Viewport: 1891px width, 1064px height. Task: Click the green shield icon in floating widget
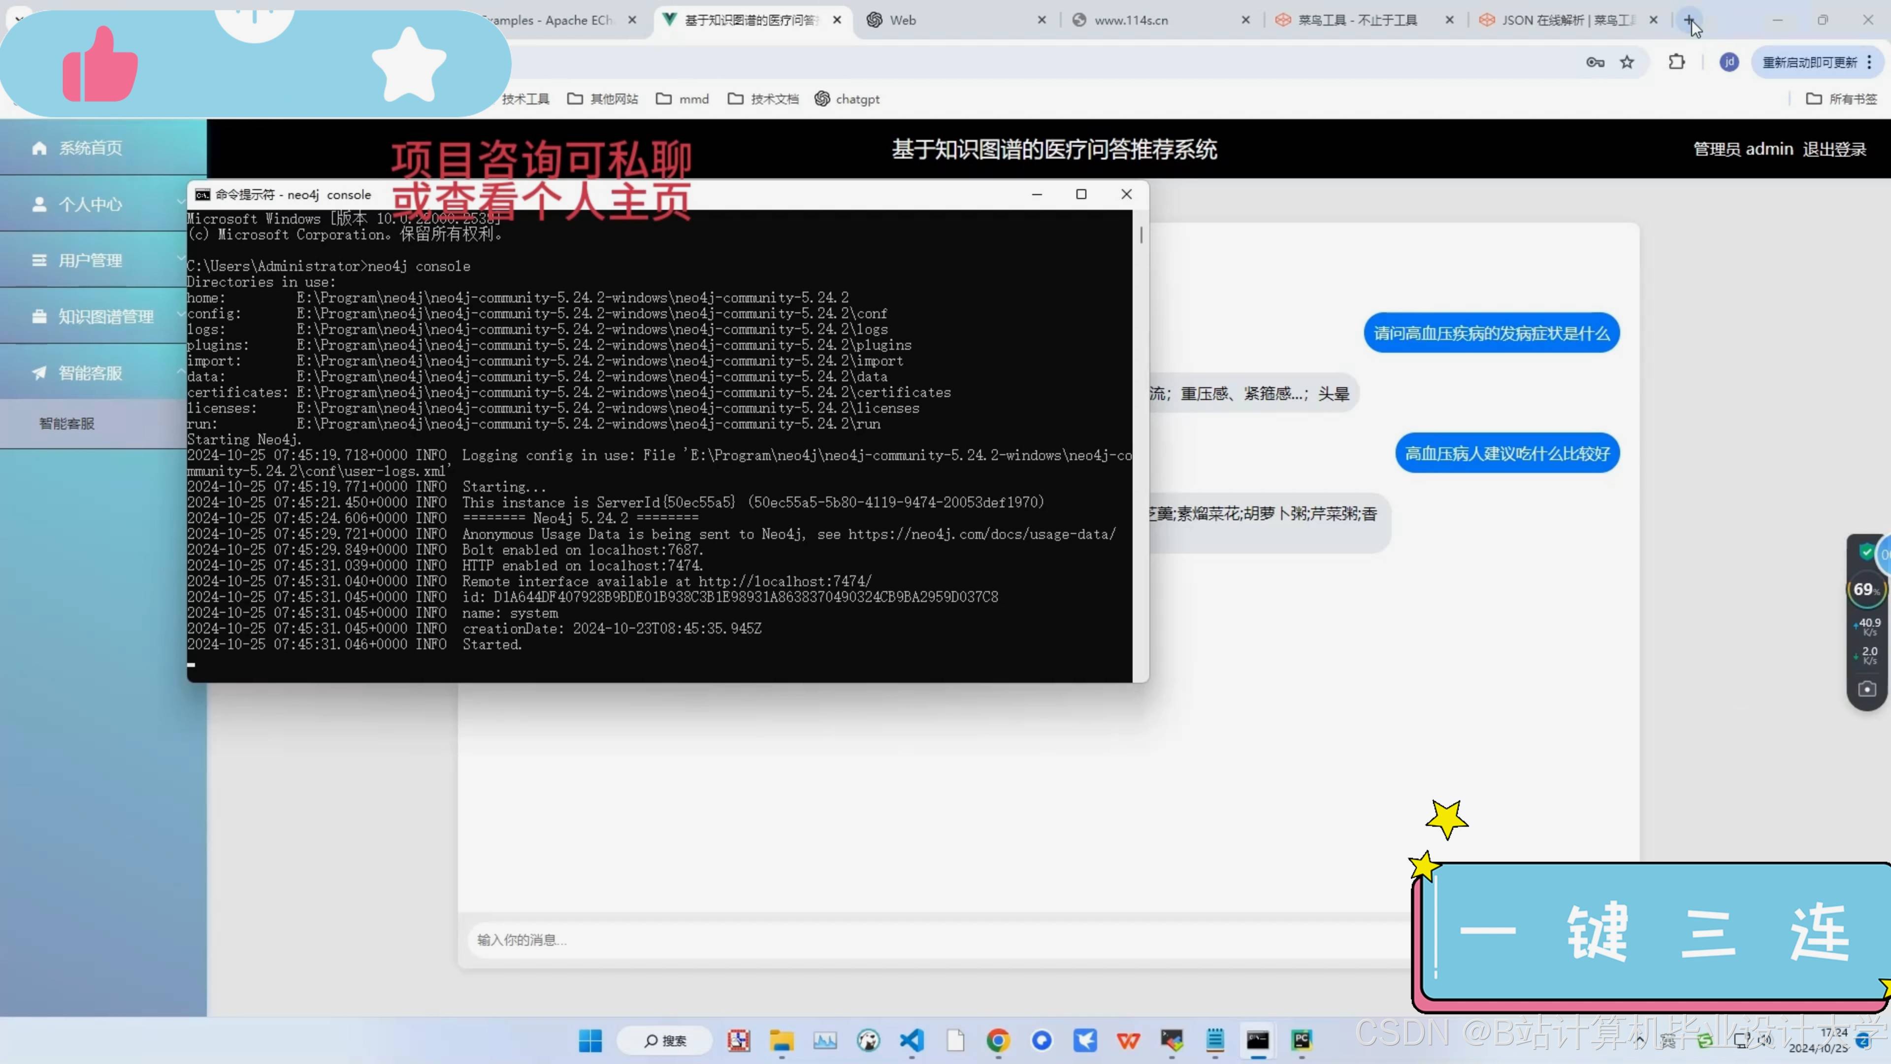pos(1866,552)
